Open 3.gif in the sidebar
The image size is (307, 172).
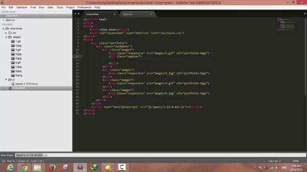(x=18, y=50)
